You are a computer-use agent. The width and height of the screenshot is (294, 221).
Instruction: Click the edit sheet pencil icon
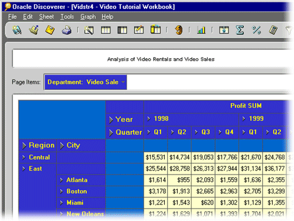139,30
